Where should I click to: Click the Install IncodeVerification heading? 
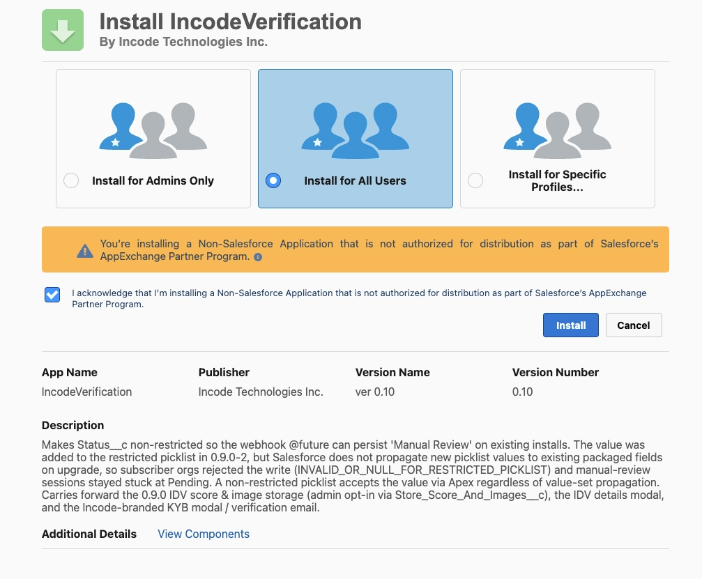click(x=231, y=22)
